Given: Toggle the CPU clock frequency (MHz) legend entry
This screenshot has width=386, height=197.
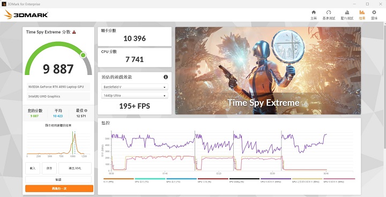Looking at the screenshot, I should tap(276, 180).
